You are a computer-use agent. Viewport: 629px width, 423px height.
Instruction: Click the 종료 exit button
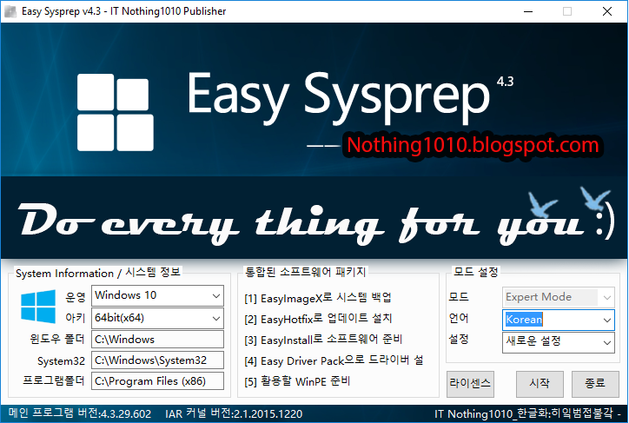(x=595, y=384)
